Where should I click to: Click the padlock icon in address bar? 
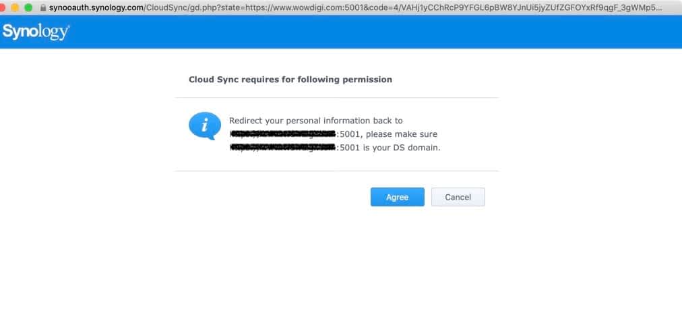(x=43, y=7)
